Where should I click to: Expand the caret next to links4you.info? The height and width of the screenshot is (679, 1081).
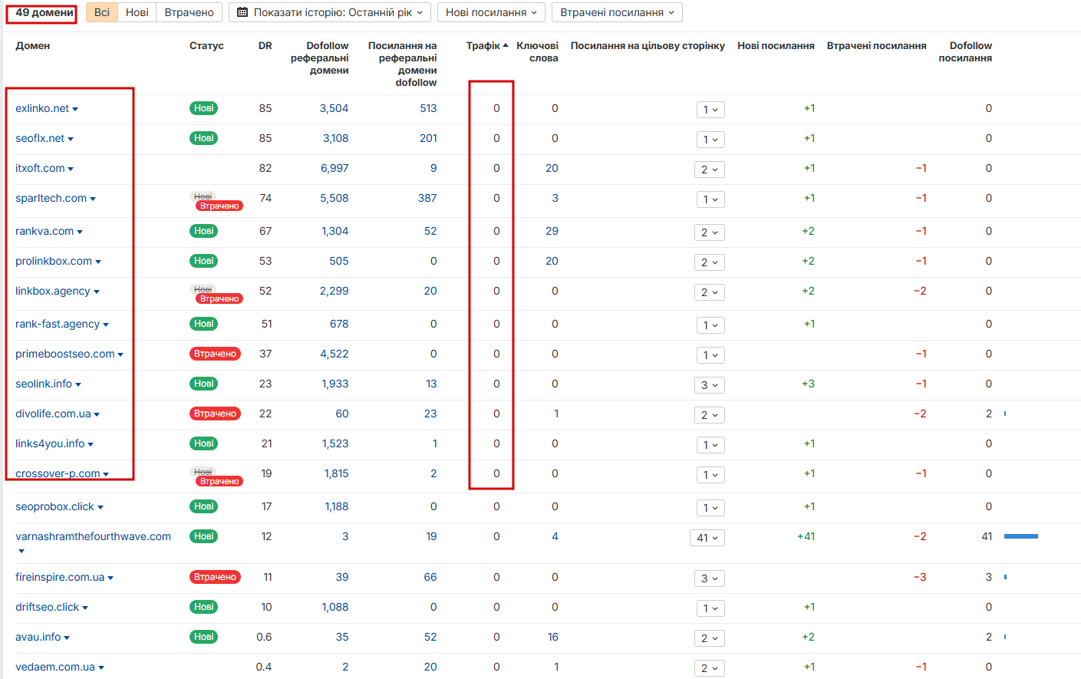tap(91, 444)
